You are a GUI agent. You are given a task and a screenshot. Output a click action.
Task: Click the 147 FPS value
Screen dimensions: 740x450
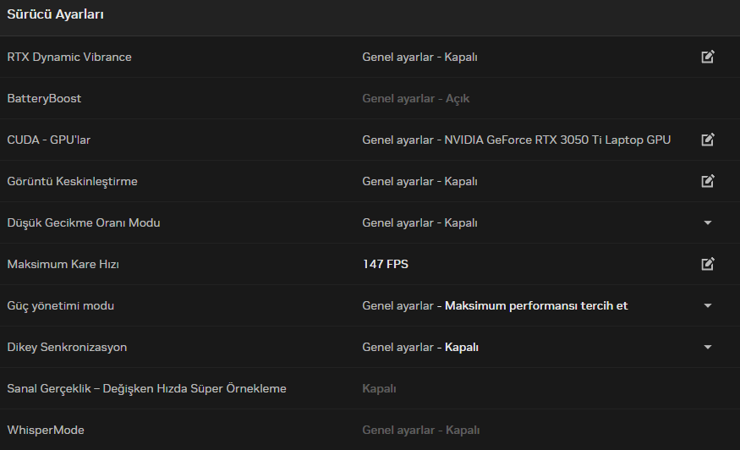385,264
